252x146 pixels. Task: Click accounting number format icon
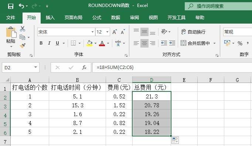point(227,43)
